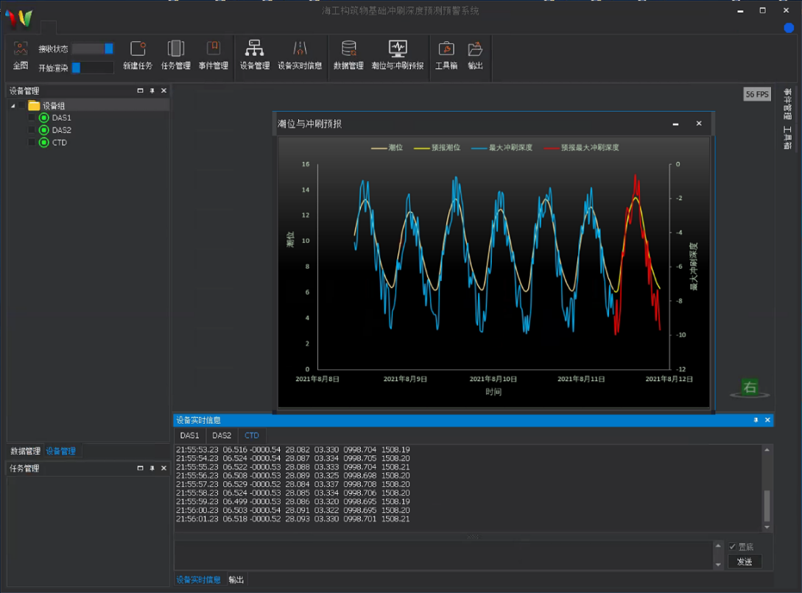Click the DAS1 green status icon
The width and height of the screenshot is (802, 593).
click(44, 118)
